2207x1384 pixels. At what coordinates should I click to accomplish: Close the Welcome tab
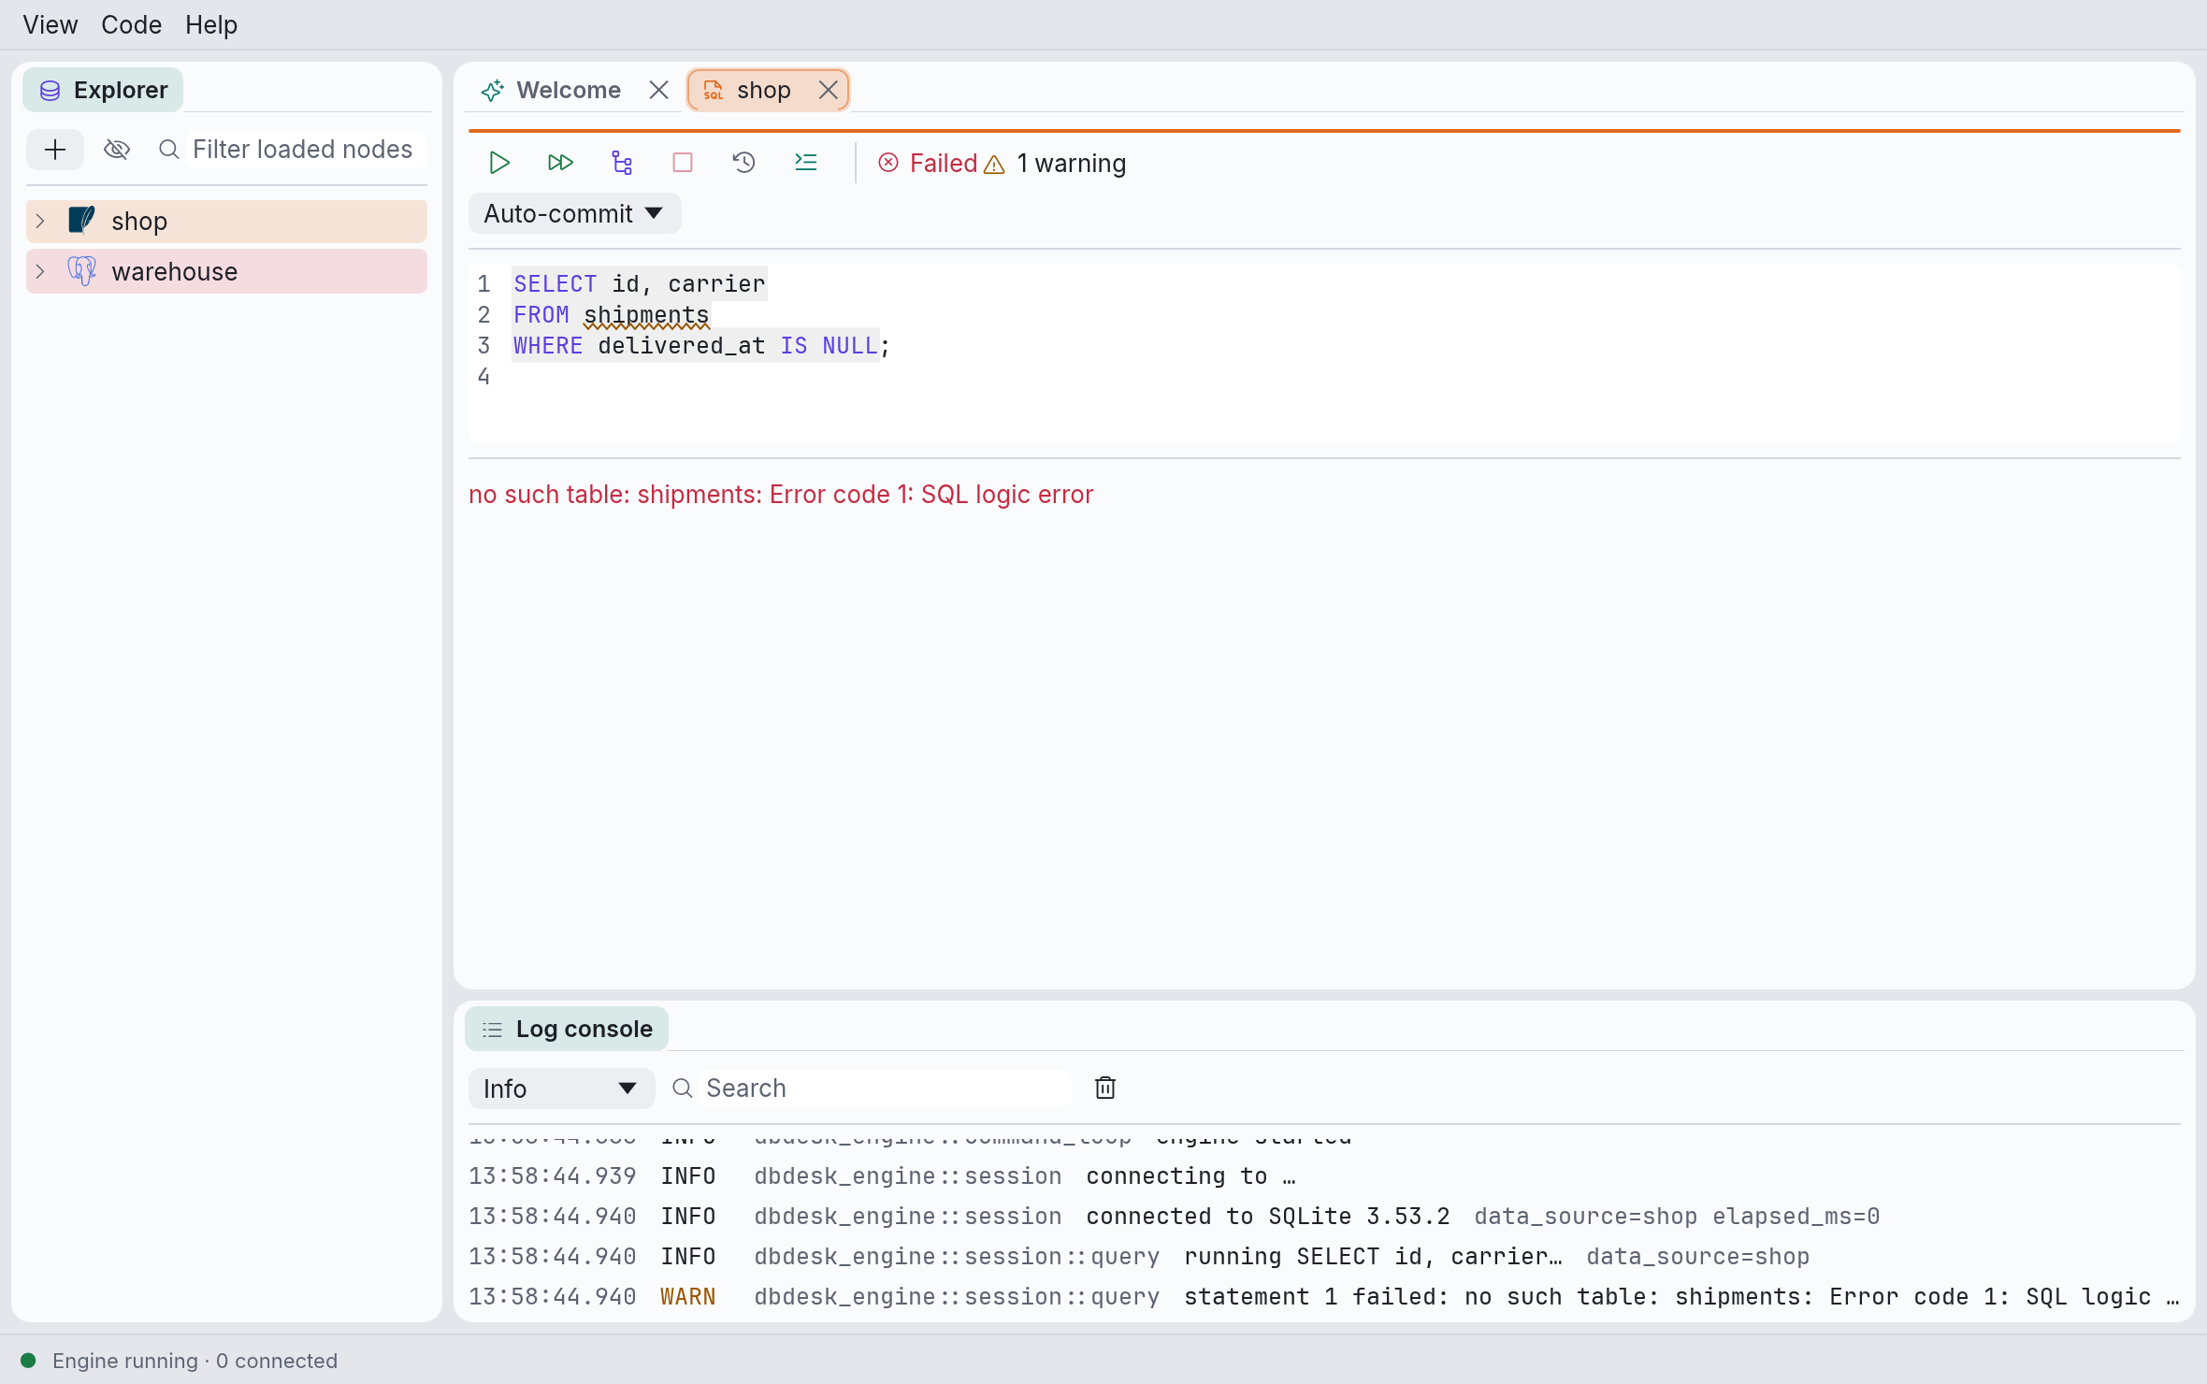pyautogui.click(x=658, y=90)
